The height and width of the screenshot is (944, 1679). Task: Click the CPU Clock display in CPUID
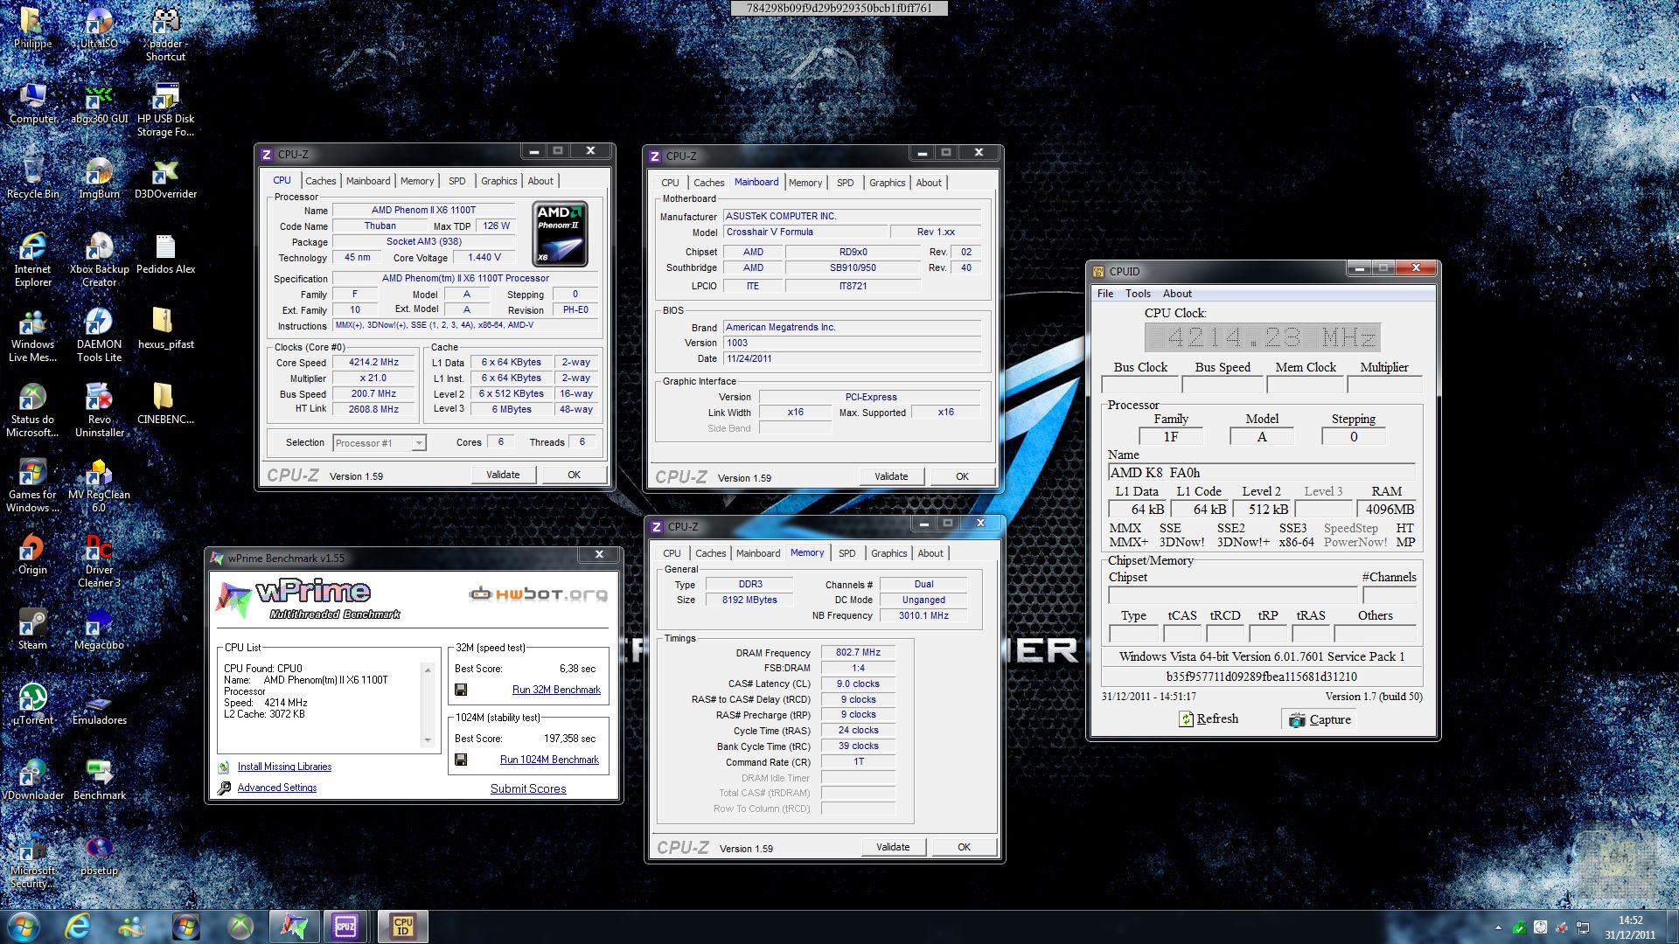tap(1263, 337)
